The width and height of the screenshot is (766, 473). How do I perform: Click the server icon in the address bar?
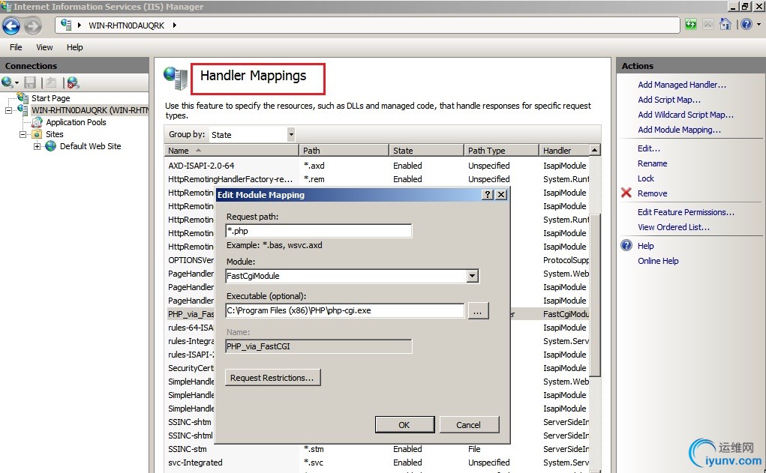66,25
